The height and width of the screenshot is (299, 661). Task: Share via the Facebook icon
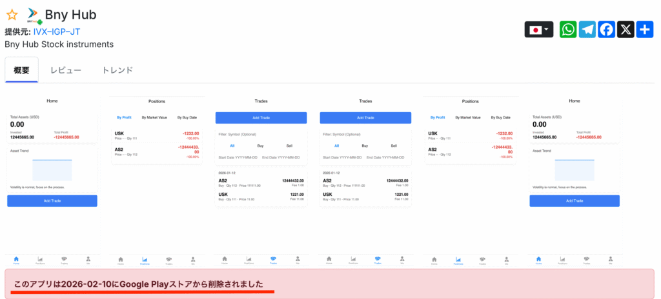(x=606, y=30)
